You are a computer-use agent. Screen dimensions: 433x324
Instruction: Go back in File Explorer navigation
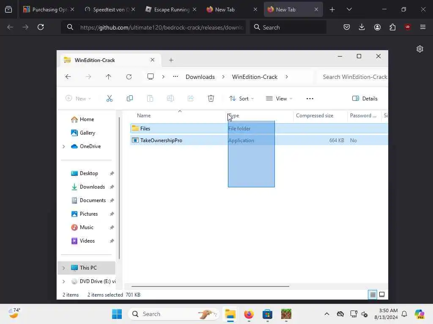click(x=68, y=77)
